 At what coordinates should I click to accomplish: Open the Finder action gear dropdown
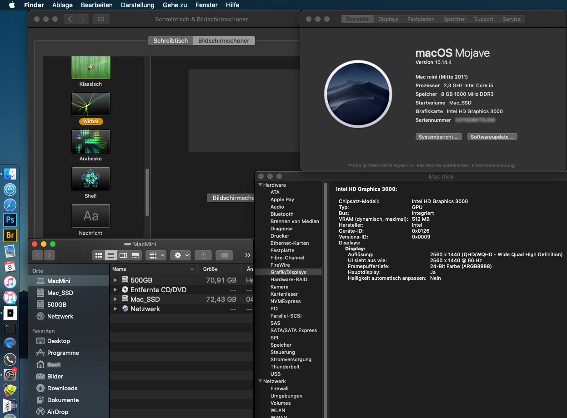[180, 255]
